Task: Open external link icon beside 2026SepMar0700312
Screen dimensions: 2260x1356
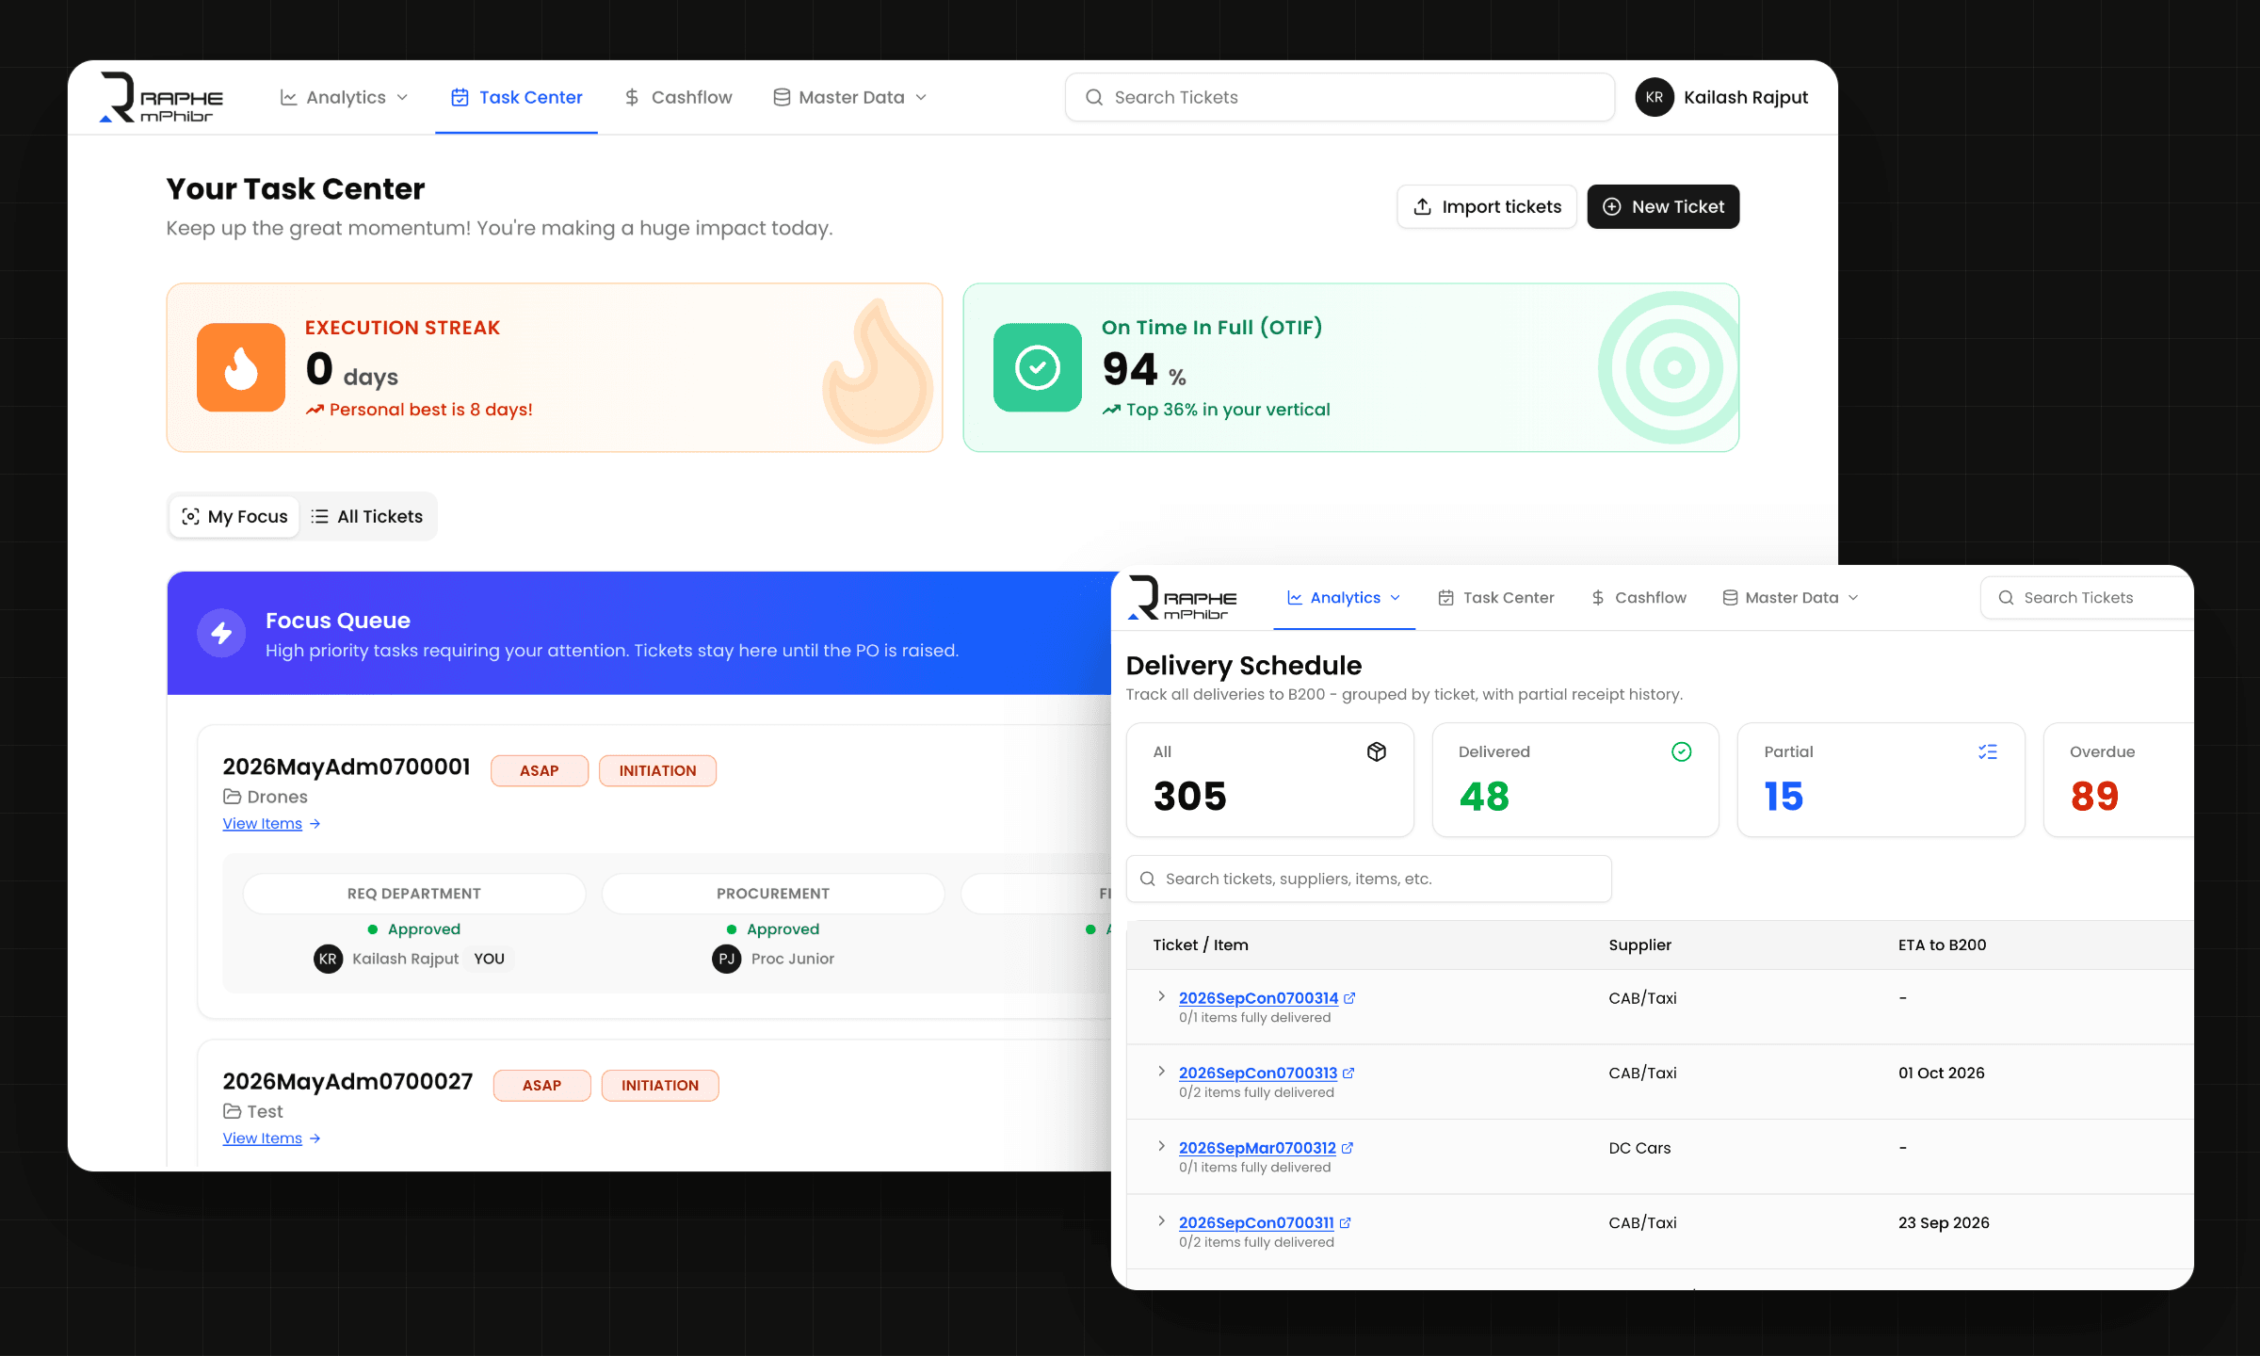Action: click(1348, 1148)
